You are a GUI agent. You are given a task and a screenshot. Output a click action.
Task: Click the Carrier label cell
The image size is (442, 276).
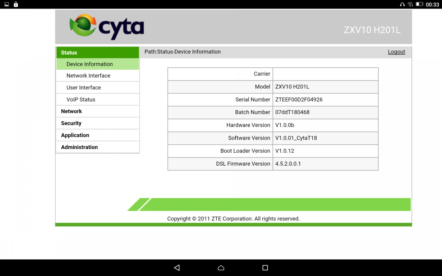(x=220, y=74)
